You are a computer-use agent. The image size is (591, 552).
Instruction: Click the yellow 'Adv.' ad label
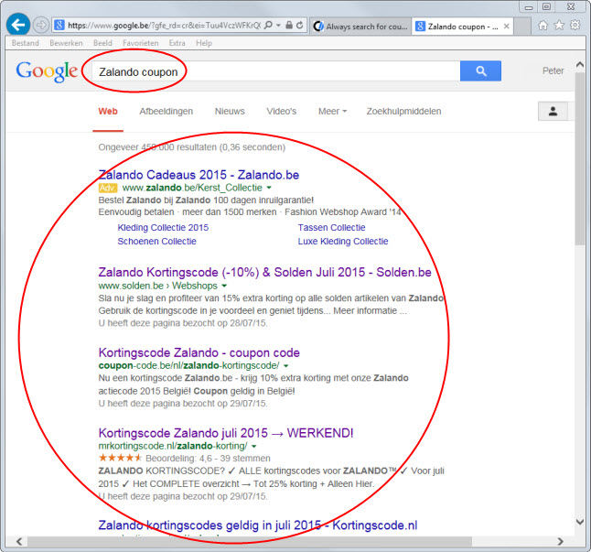coord(108,188)
